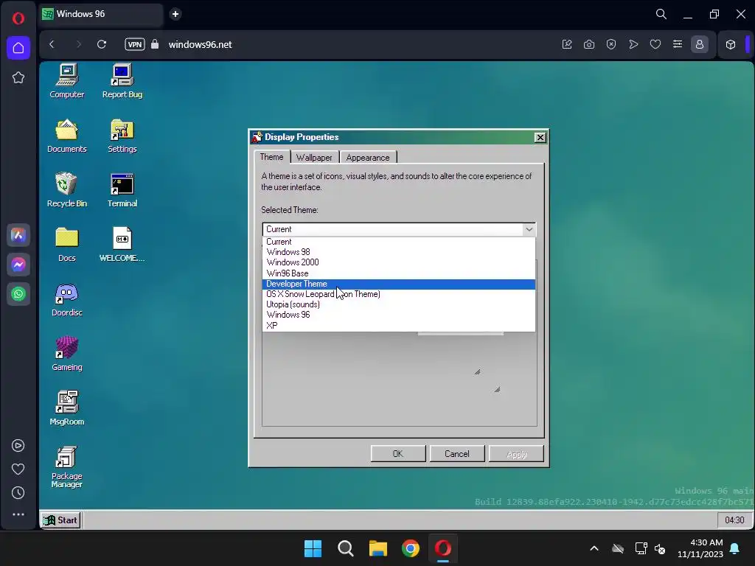The width and height of the screenshot is (755, 566).
Task: Switch to the Wallpaper tab
Action: [314, 158]
